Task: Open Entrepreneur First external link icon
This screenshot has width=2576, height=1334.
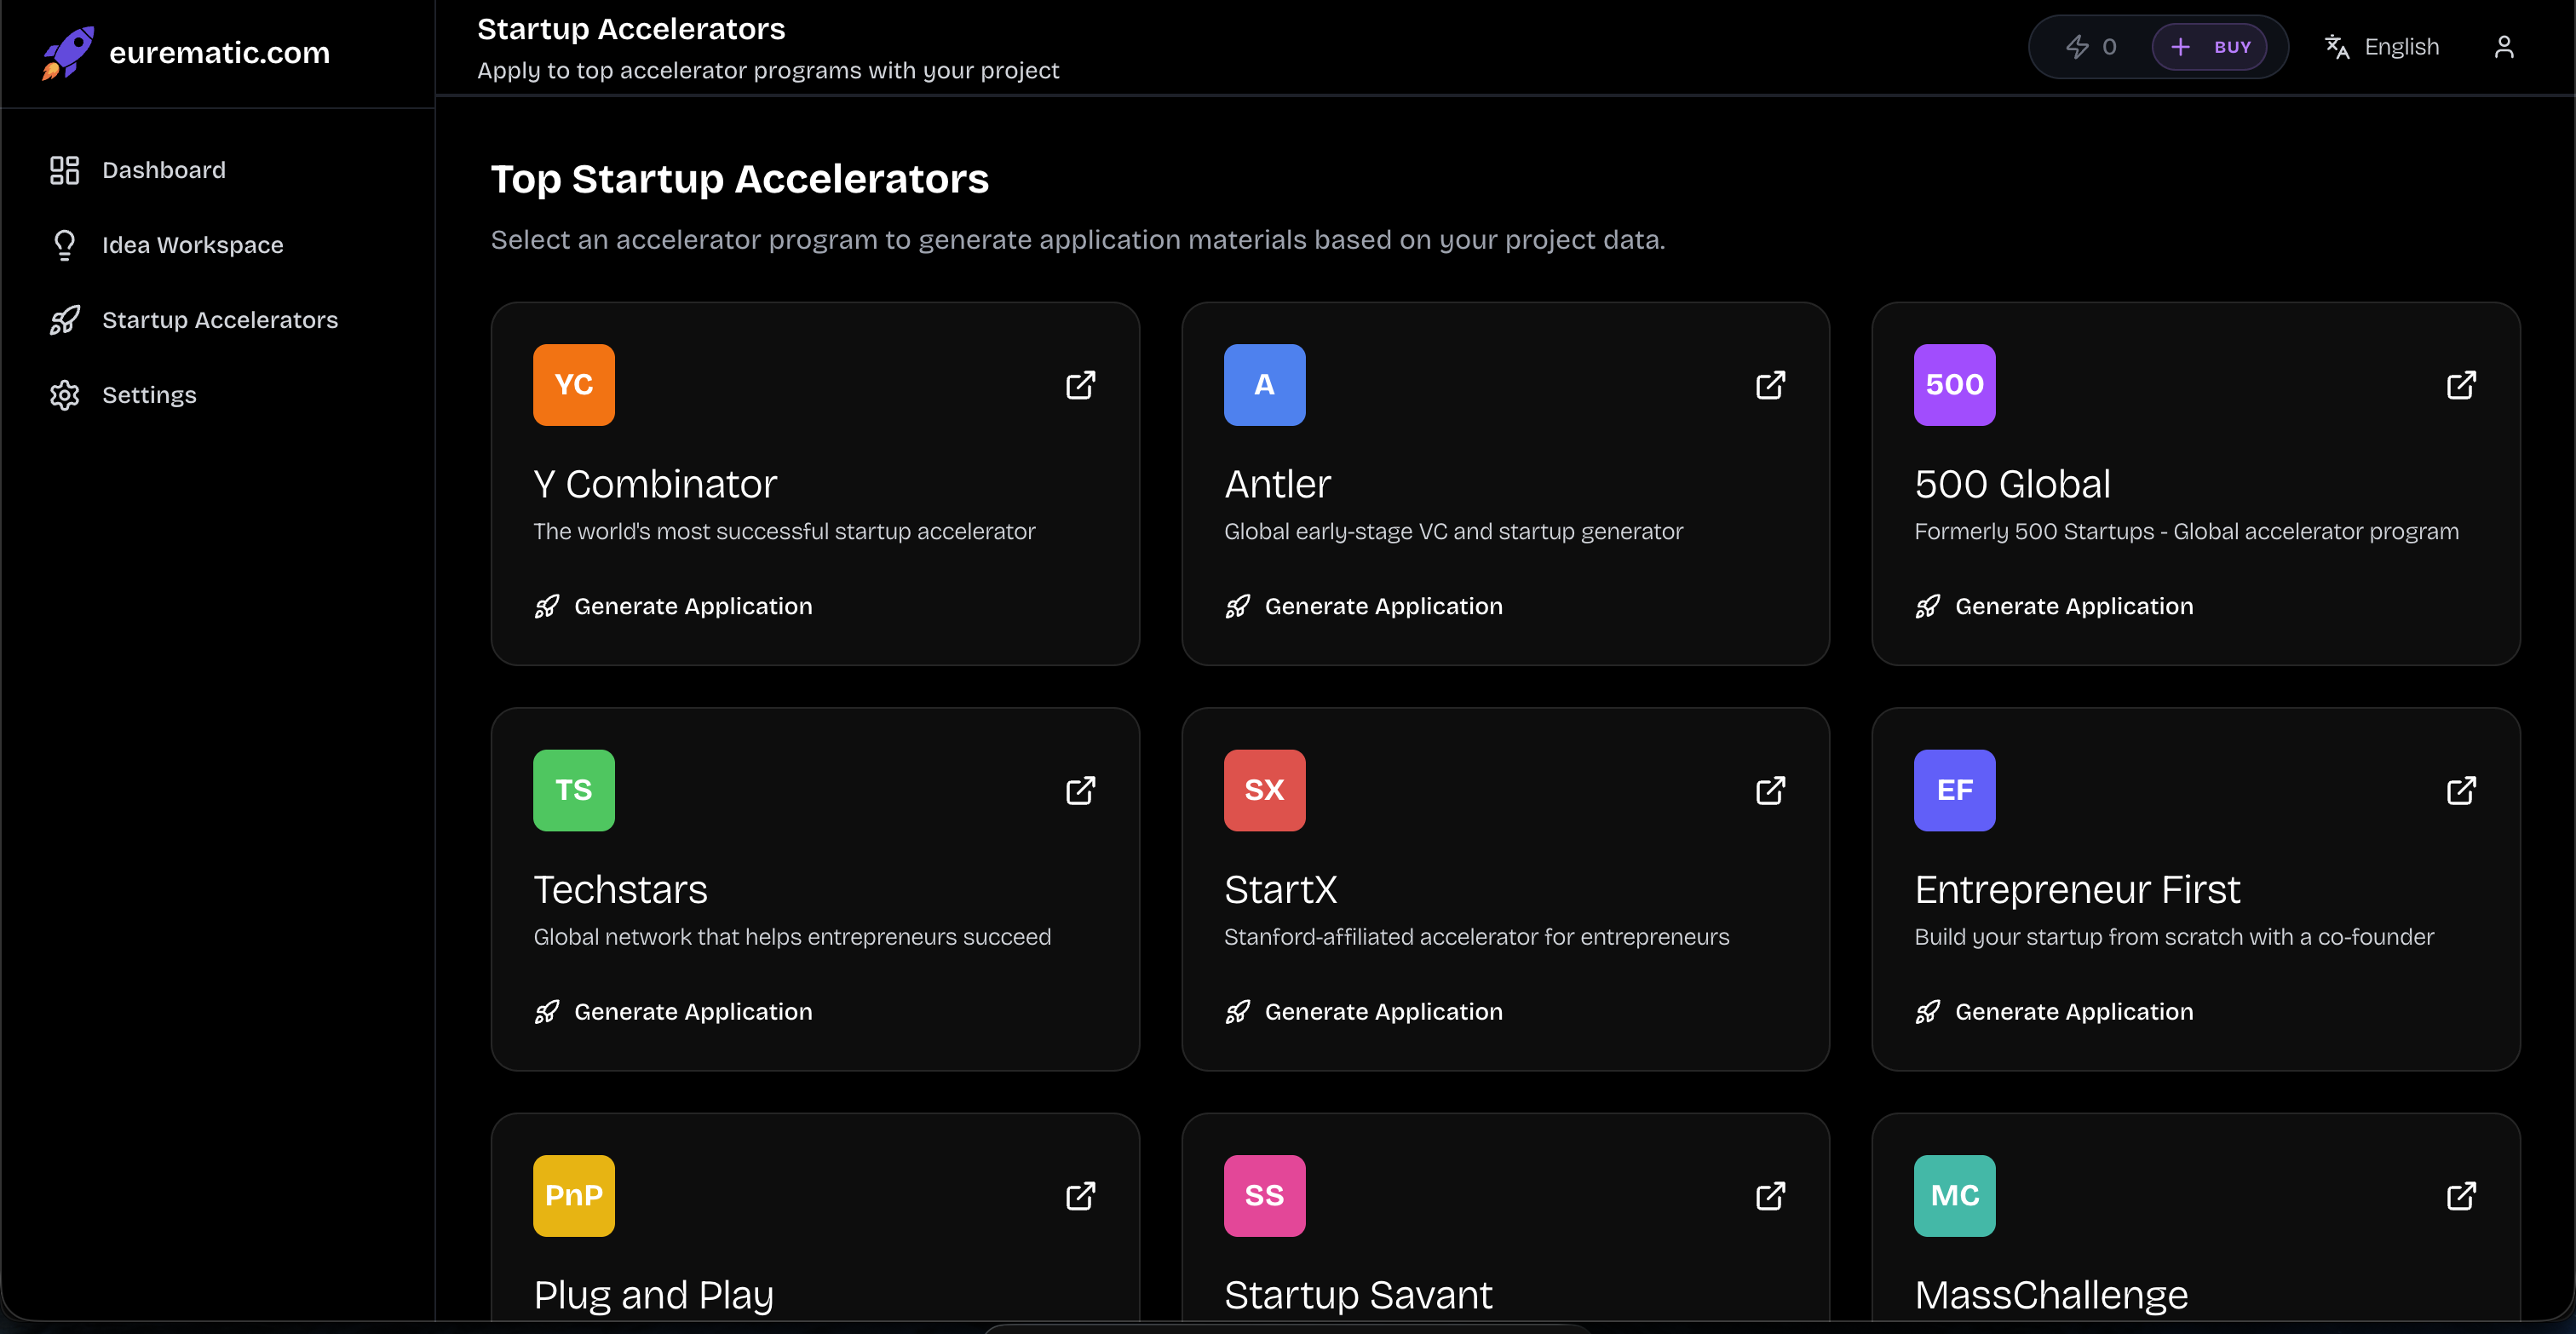Action: tap(2461, 790)
